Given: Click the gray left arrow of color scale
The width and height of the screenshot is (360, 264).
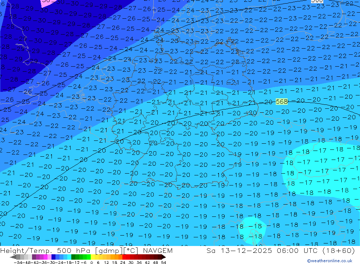Looking at the screenshot, I should click(13, 257).
